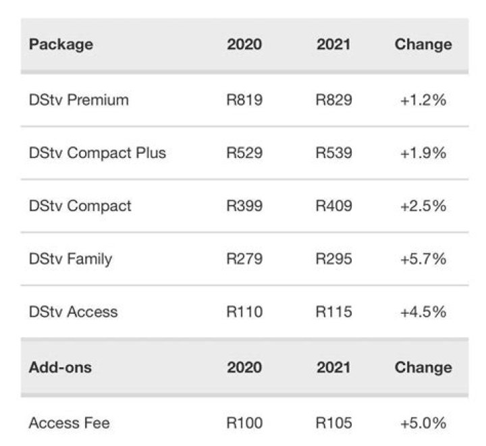Click the R819 price for Premium
The image size is (486, 446).
[x=244, y=101]
